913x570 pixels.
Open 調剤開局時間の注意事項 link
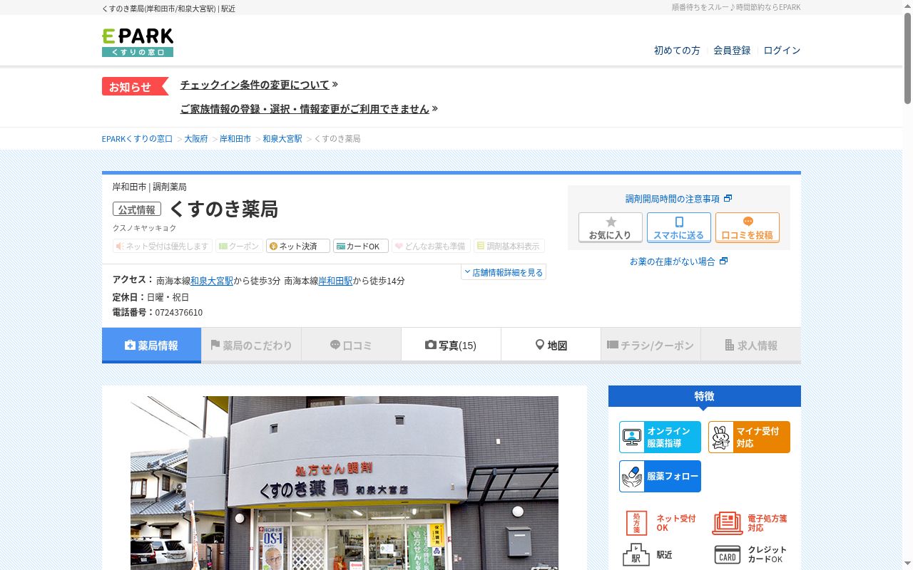pos(678,199)
